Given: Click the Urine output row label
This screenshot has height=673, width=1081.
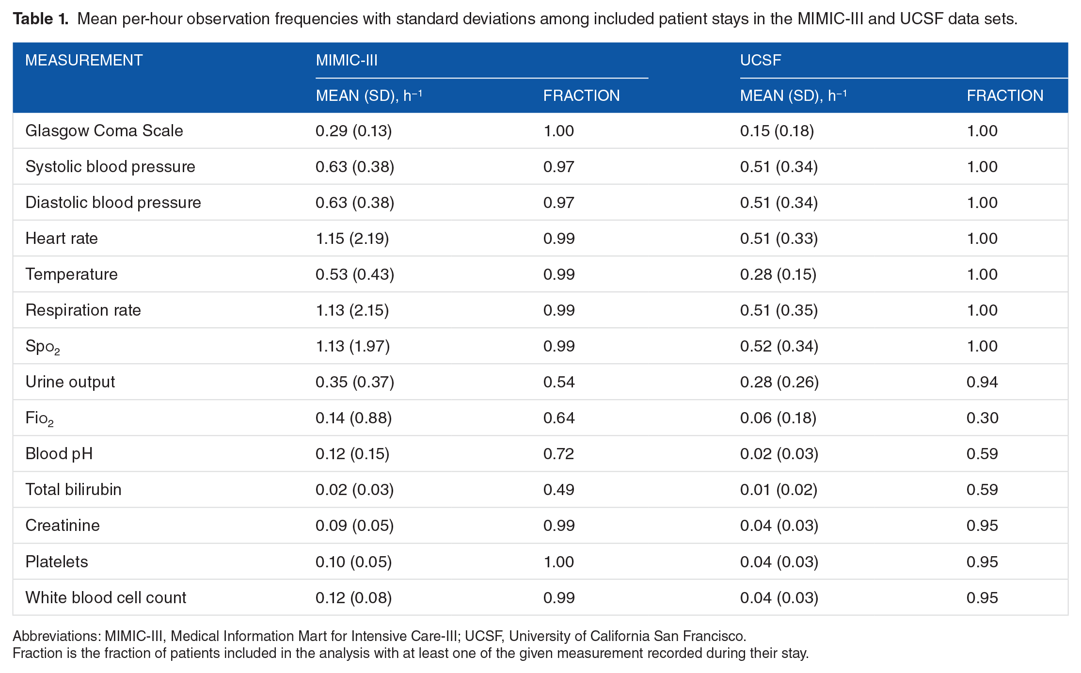Looking at the screenshot, I should 70,382.
